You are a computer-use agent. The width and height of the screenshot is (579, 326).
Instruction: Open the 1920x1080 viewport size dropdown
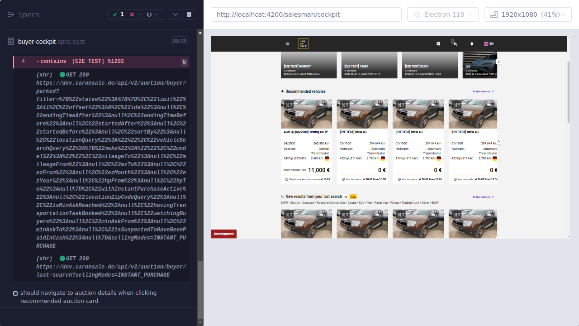[527, 14]
